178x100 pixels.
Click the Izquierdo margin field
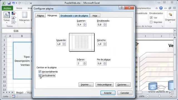tap(60, 44)
